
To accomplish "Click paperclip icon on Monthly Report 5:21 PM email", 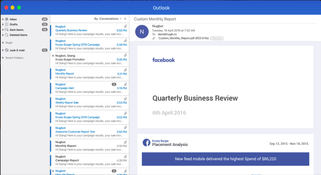I will pyautogui.click(x=125, y=70).
